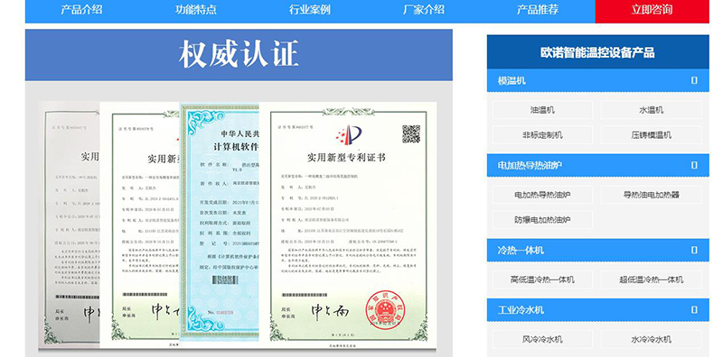Click the 权威认证 banner heading

pos(239,54)
